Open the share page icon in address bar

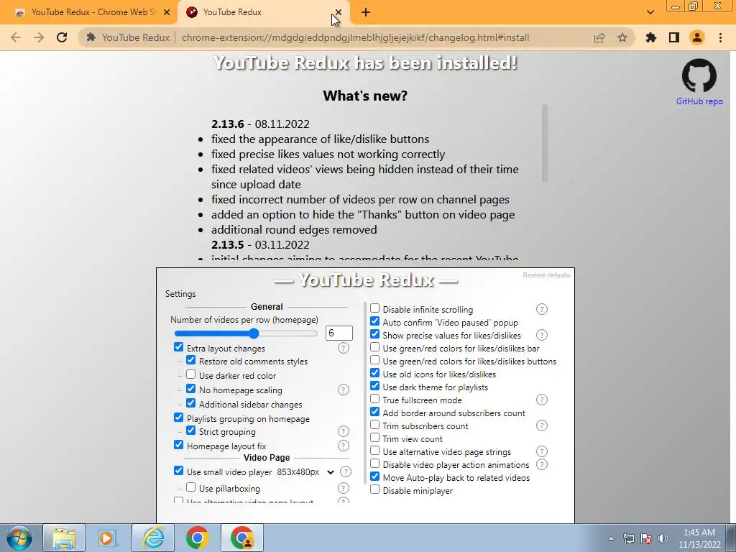tap(599, 37)
